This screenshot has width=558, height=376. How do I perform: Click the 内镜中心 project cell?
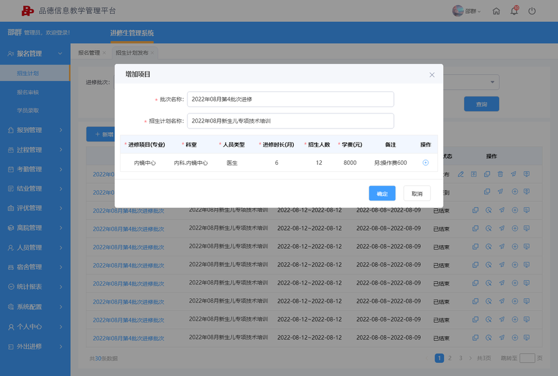point(145,163)
